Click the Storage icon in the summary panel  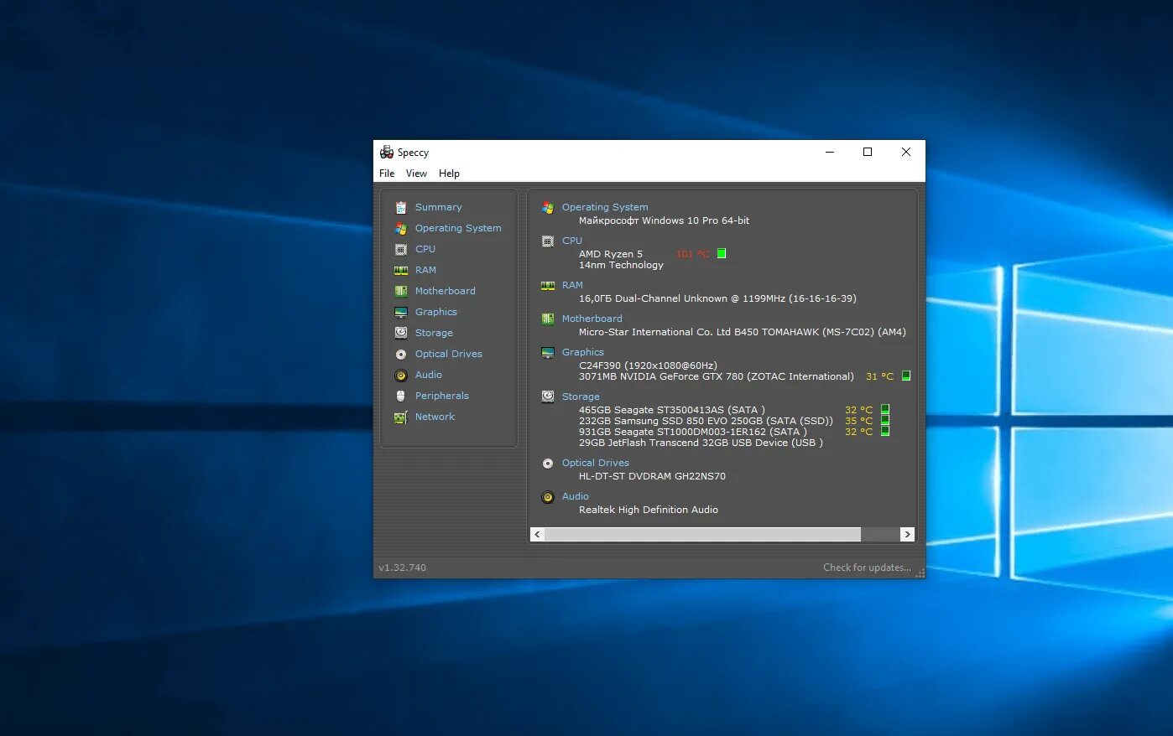[548, 397]
